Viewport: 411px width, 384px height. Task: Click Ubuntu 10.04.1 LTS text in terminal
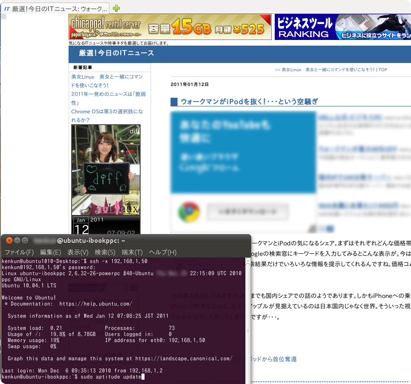[29, 285]
